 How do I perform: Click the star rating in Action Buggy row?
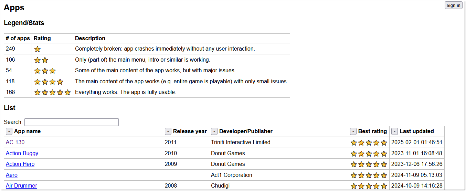(369, 154)
